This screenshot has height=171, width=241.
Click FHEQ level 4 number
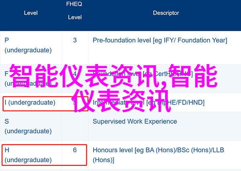pyautogui.click(x=75, y=74)
